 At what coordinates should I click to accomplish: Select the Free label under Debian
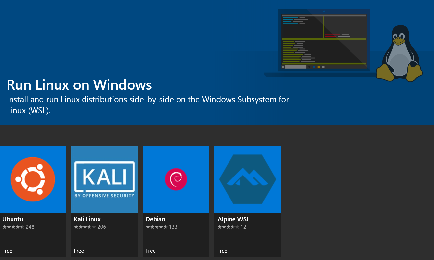[x=151, y=251]
